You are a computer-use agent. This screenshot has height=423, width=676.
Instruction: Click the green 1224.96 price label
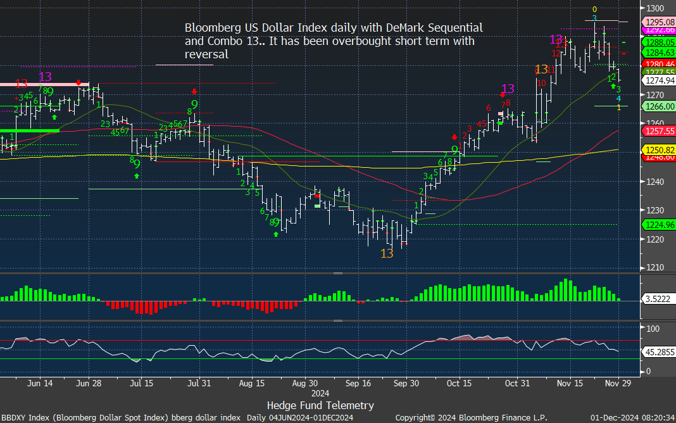coord(659,225)
